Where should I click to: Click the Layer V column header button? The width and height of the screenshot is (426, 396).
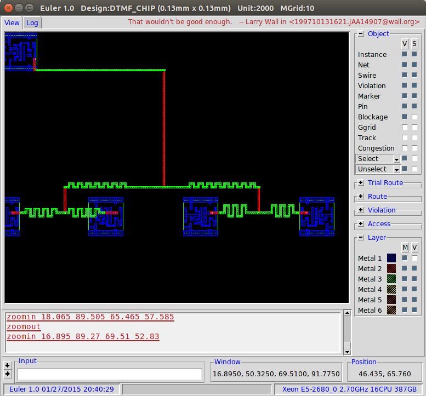[414, 247]
